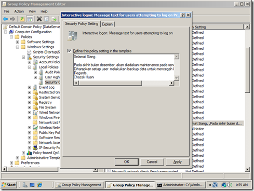Collapse the Policies tree node
254x191 pixels.
[11, 37]
